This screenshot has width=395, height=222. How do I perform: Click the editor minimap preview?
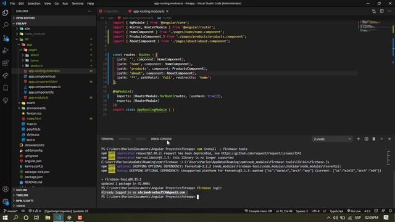[x=375, y=26]
